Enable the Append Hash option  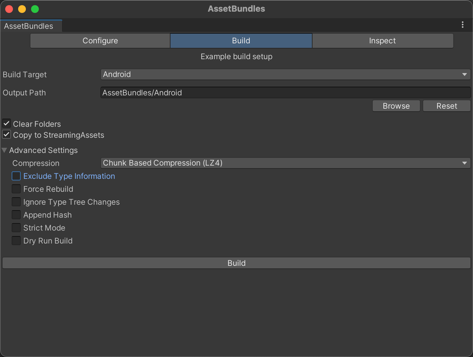coord(16,215)
